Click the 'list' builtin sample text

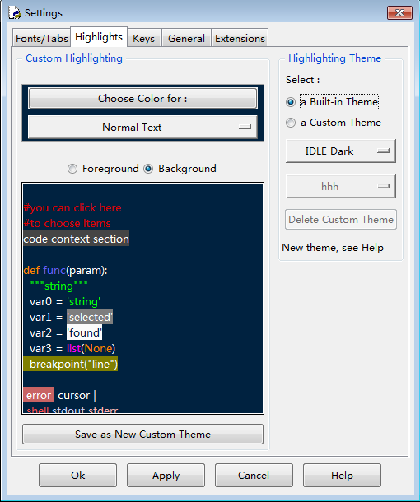[73, 348]
